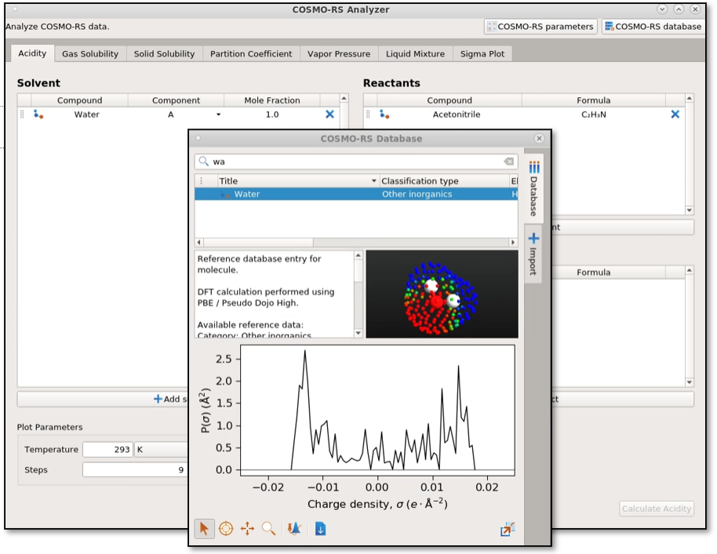Select the pan/move arrows plot tool
This screenshot has width=717, height=554.
[247, 529]
